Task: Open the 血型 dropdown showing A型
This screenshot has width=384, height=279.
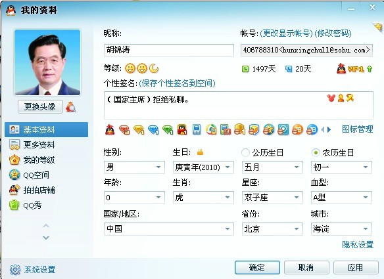Action: 341,198
